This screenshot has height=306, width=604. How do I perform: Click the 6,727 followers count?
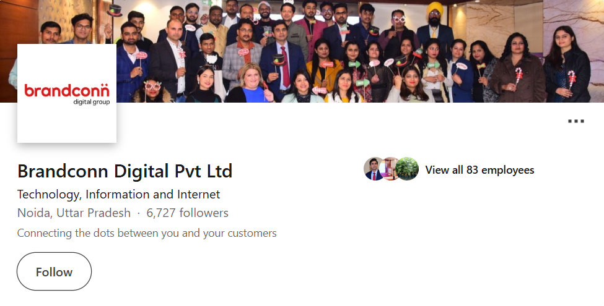(x=187, y=213)
